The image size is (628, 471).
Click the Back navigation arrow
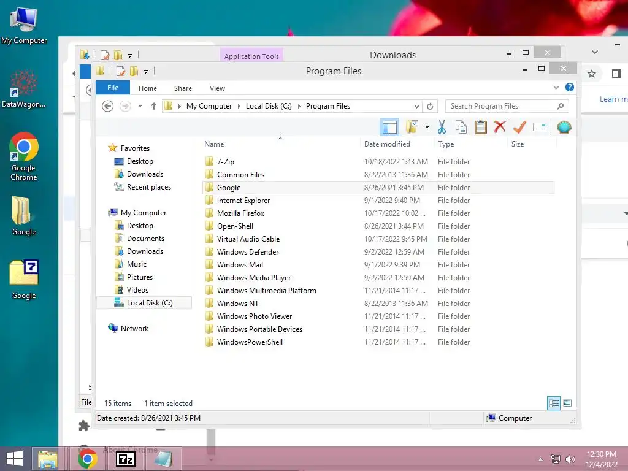[107, 106]
